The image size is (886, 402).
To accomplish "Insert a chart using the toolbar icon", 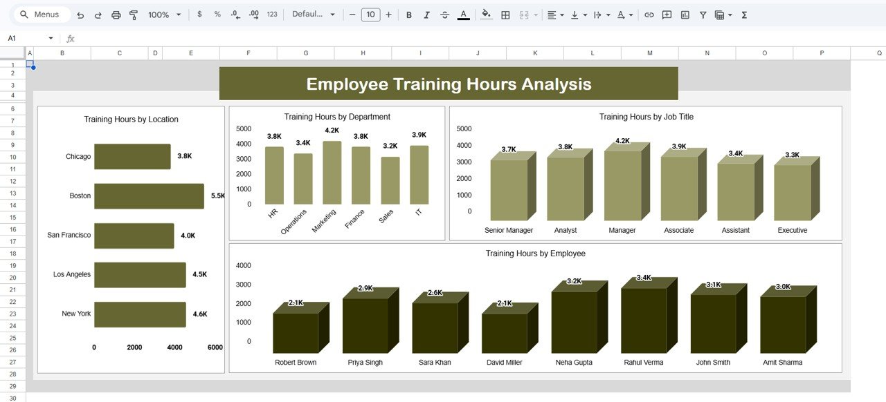I will (685, 15).
